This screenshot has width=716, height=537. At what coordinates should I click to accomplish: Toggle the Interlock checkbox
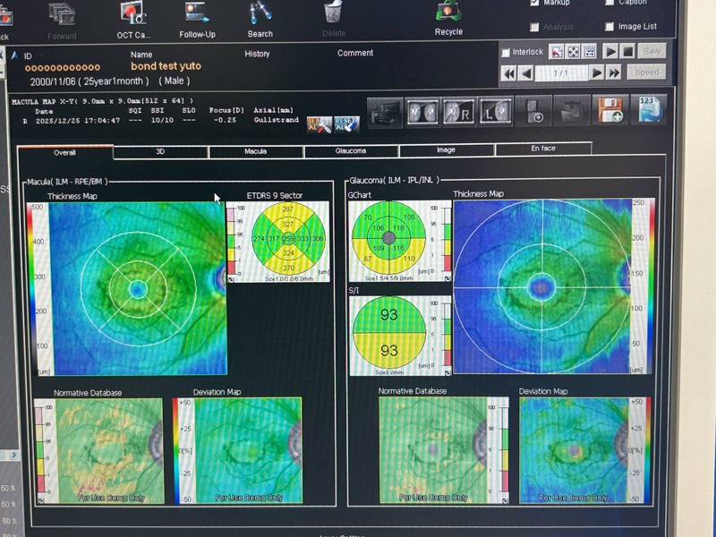(507, 52)
